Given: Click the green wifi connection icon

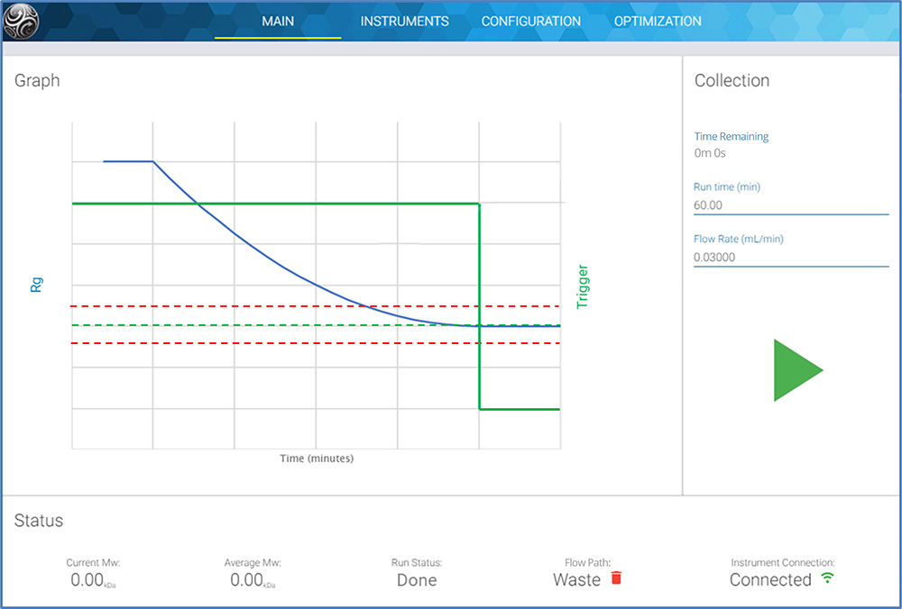Looking at the screenshot, I should (x=827, y=578).
